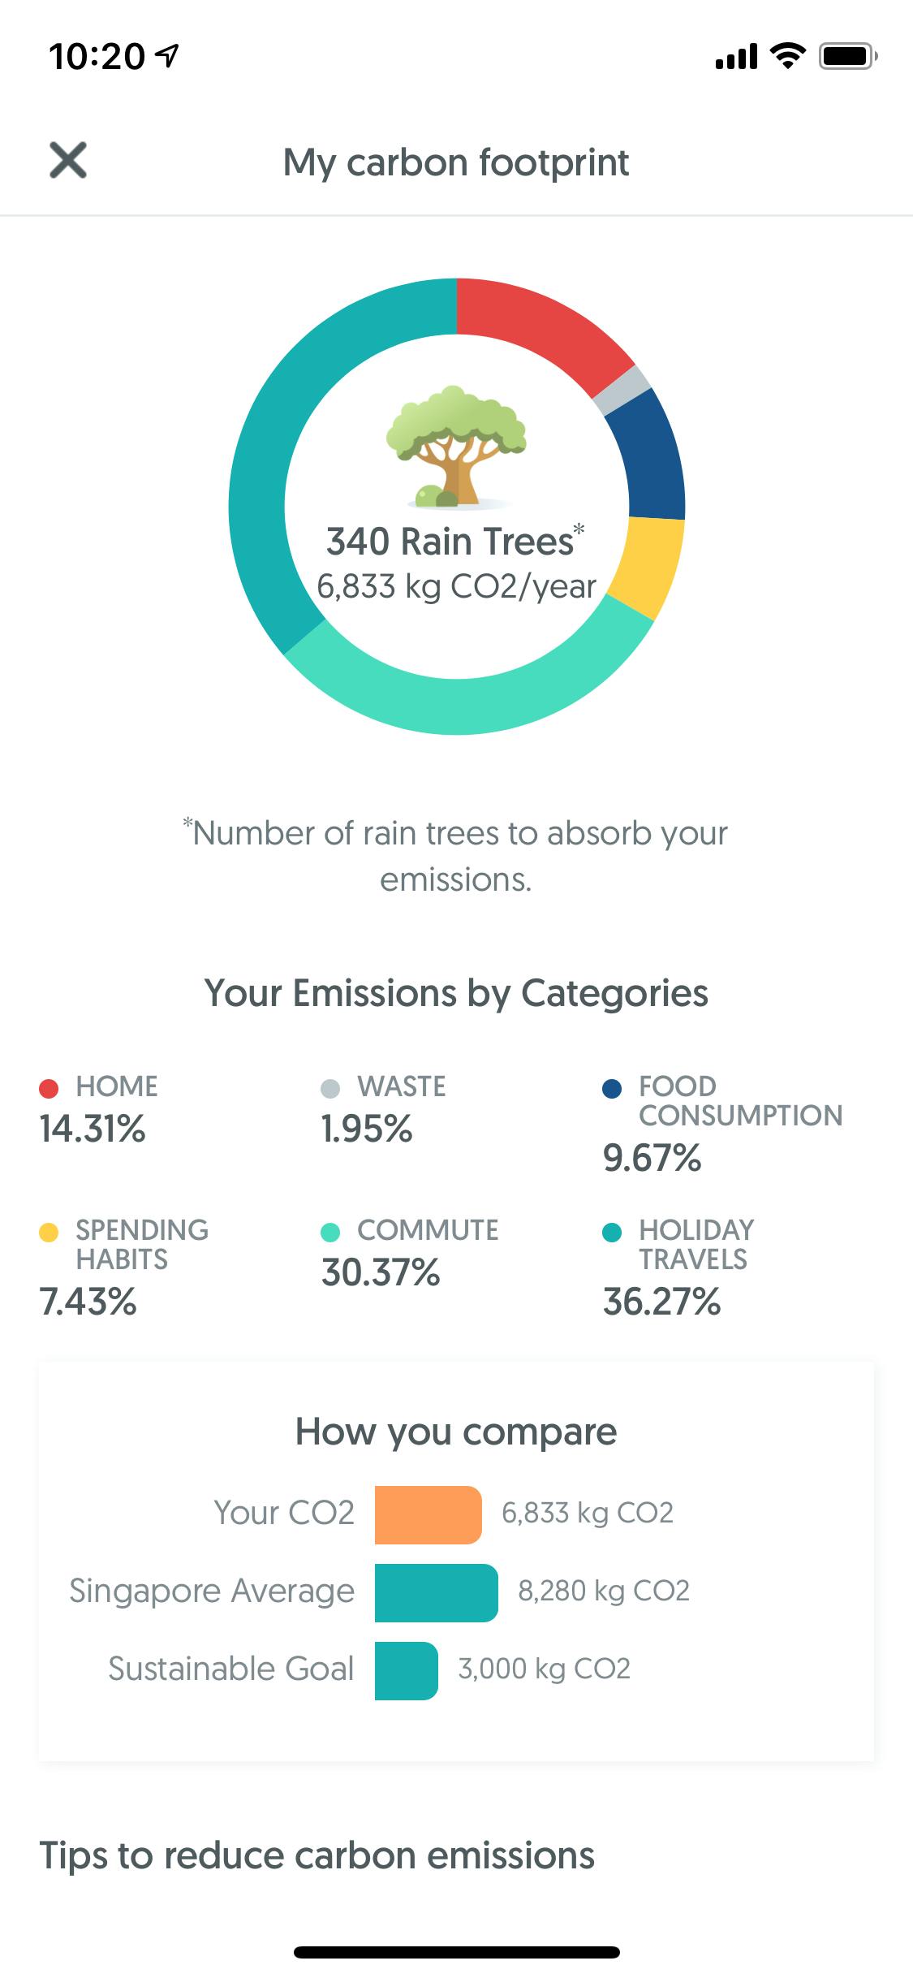Tap the rain tree illustration
913x1978 pixels.
click(455, 448)
